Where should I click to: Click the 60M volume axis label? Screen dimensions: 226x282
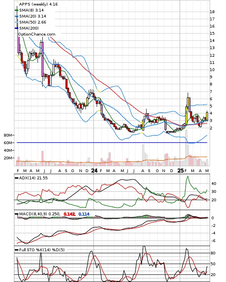click(x=8, y=143)
